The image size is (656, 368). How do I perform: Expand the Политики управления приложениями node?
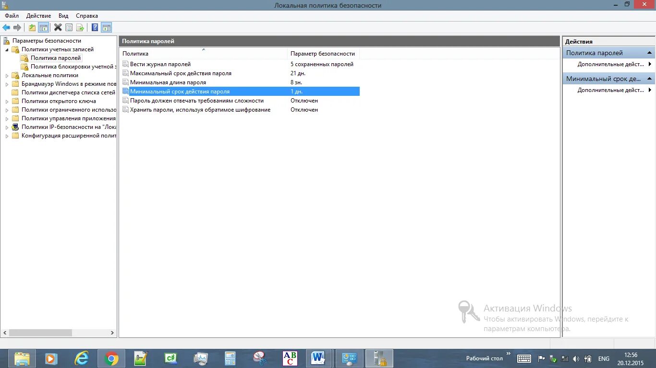pos(7,118)
